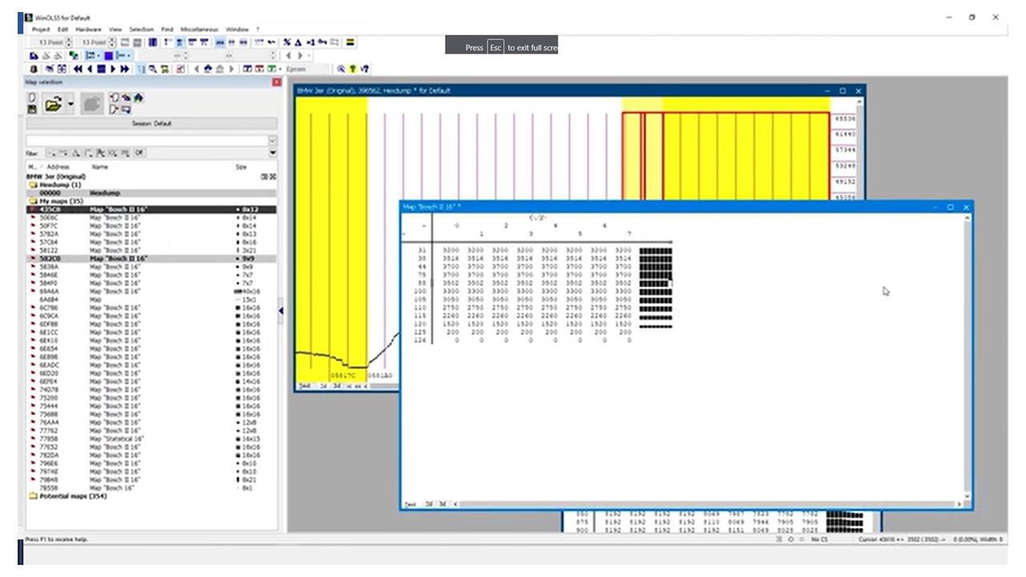Image resolution: width=1026 pixels, height=577 pixels.
Task: Click the context help question-arrow icon
Action: pos(365,70)
